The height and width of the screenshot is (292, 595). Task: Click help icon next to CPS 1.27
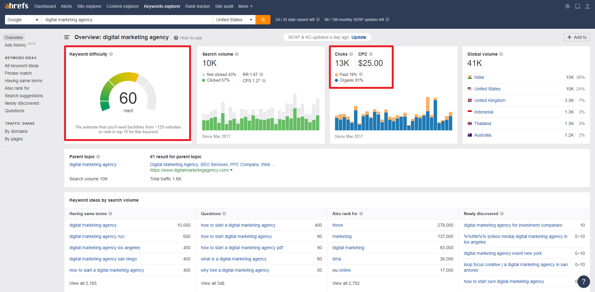coord(264,81)
